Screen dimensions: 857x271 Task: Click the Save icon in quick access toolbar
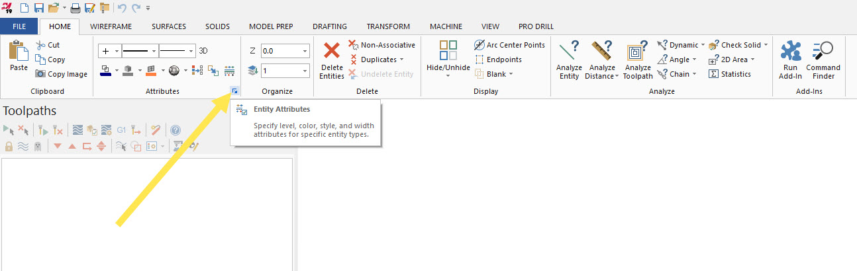[x=39, y=8]
